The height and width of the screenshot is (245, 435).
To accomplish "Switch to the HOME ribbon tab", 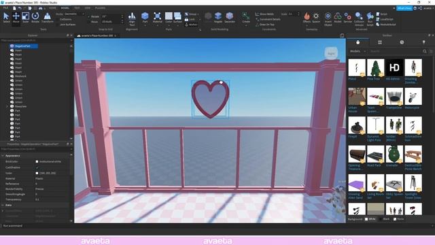I will [x=52, y=8].
